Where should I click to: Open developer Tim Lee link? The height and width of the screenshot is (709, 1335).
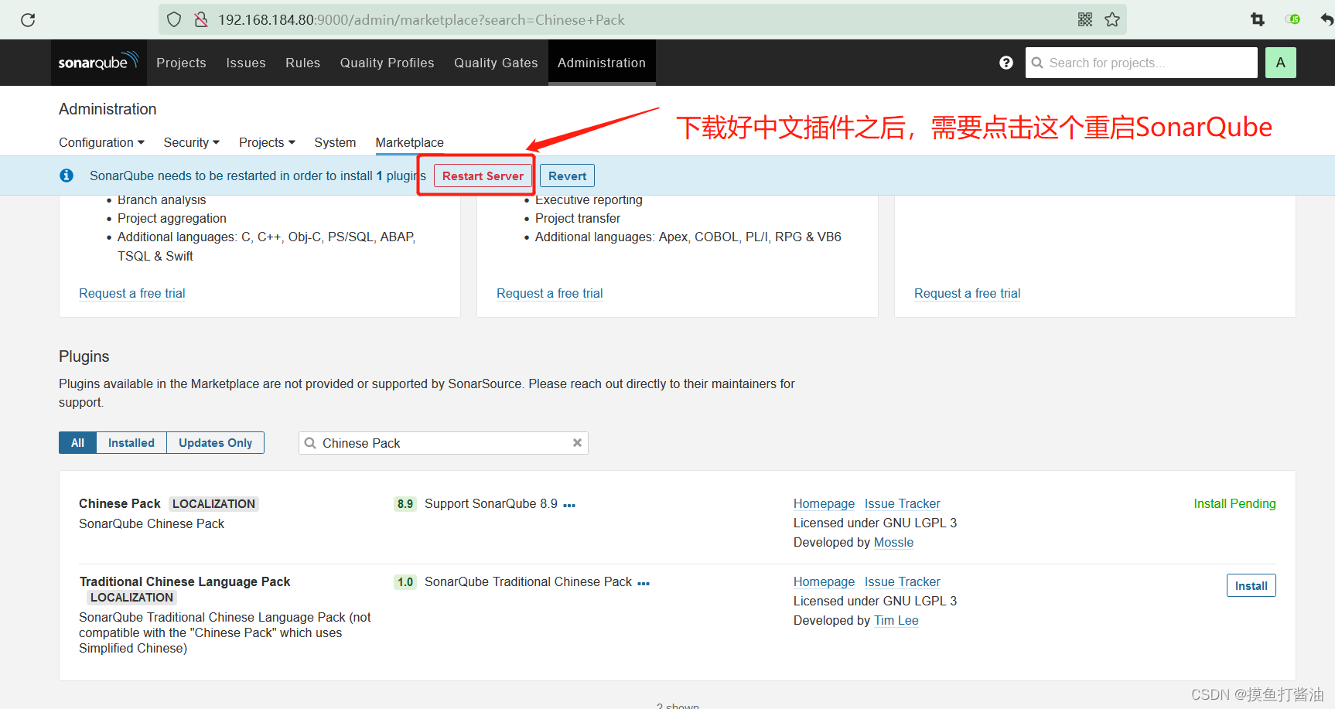pos(896,620)
